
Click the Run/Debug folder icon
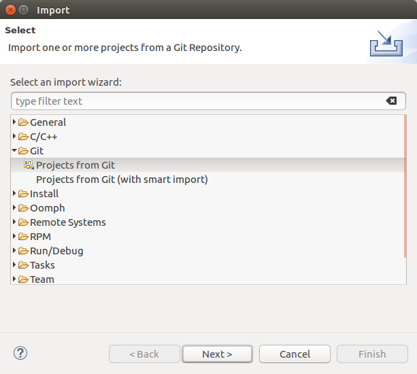click(x=23, y=251)
